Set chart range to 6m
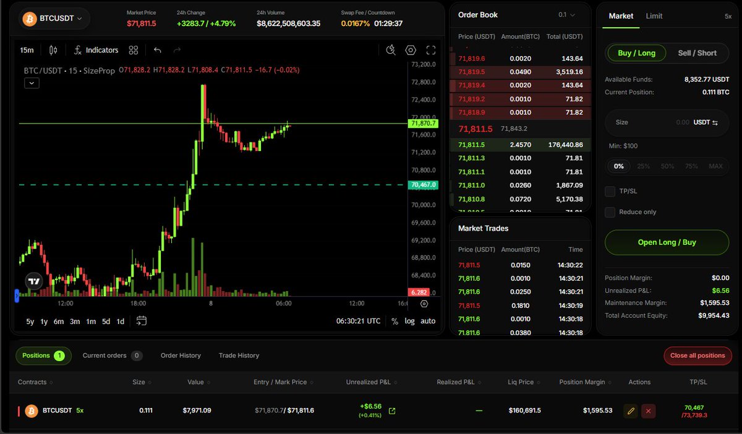The height and width of the screenshot is (434, 742). pos(59,321)
